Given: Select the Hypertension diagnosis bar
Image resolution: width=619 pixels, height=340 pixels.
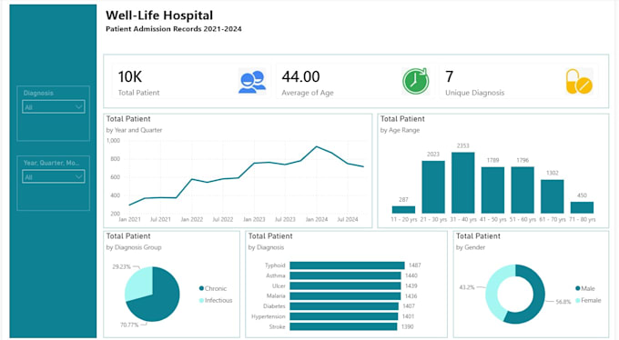Looking at the screenshot, I should click(x=344, y=316).
